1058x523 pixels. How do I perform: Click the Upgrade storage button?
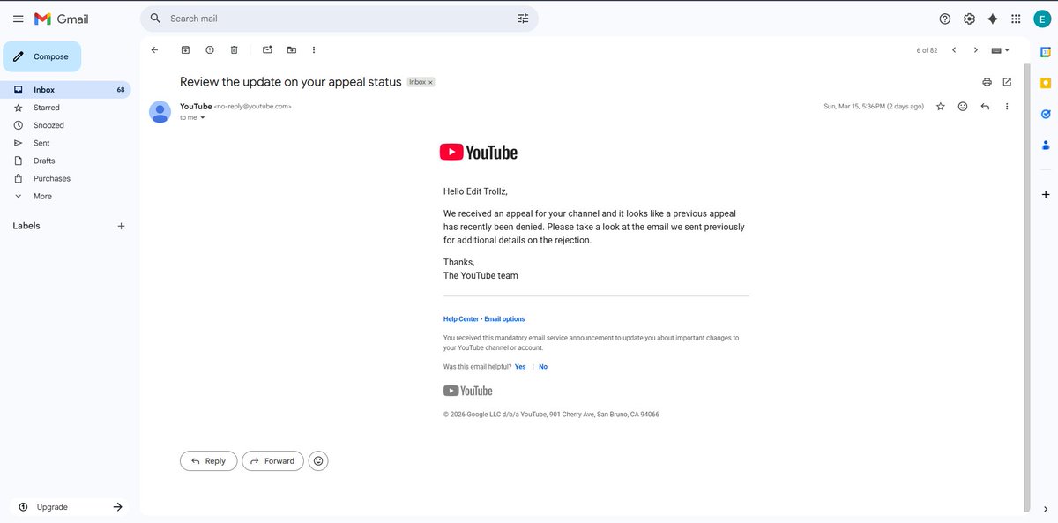pos(69,507)
